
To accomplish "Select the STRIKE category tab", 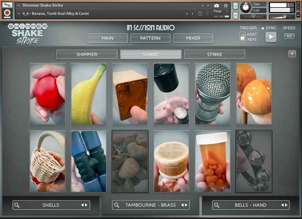I will pos(215,55).
